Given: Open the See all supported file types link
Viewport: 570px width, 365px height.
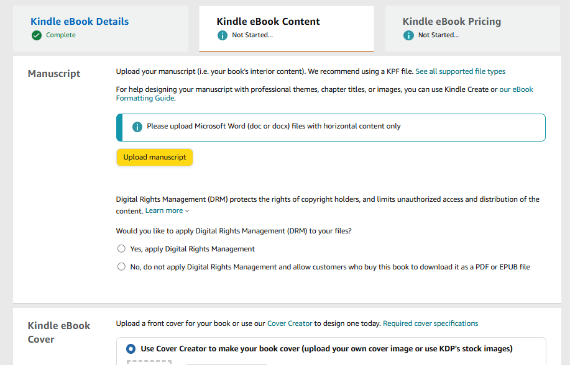Looking at the screenshot, I should [460, 71].
